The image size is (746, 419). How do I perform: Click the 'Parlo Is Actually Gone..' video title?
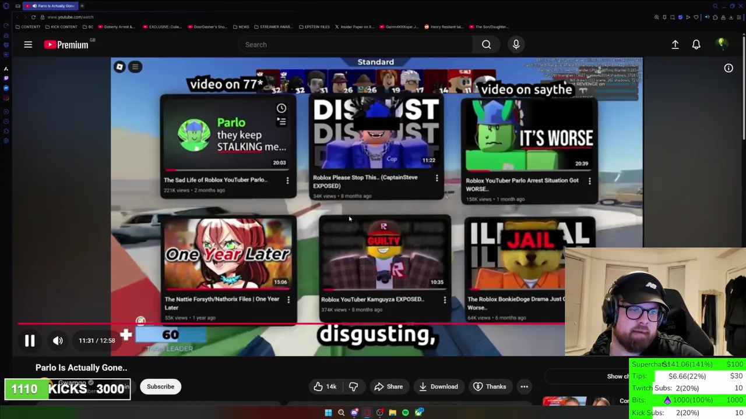[x=81, y=368]
